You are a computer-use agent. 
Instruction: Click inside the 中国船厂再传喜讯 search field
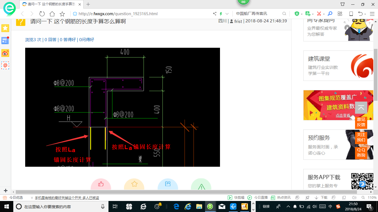[x=257, y=14]
